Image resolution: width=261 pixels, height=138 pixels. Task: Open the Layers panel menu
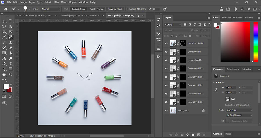click(209, 18)
